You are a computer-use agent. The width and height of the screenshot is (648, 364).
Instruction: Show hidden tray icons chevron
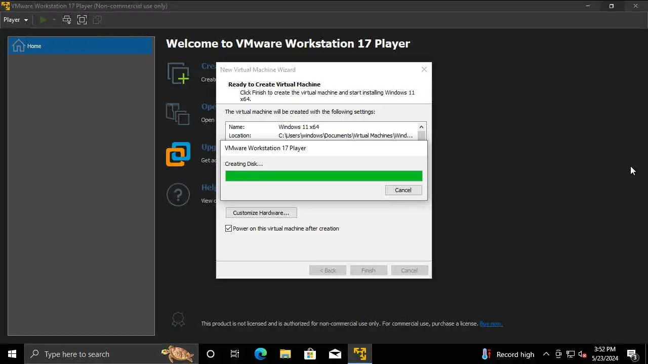click(546, 354)
